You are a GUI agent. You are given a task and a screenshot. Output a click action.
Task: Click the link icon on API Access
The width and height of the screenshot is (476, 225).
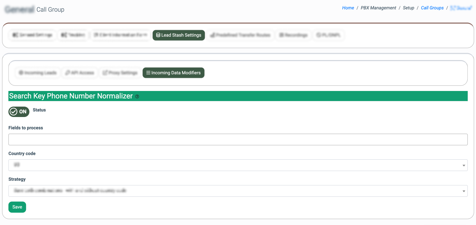[68, 73]
